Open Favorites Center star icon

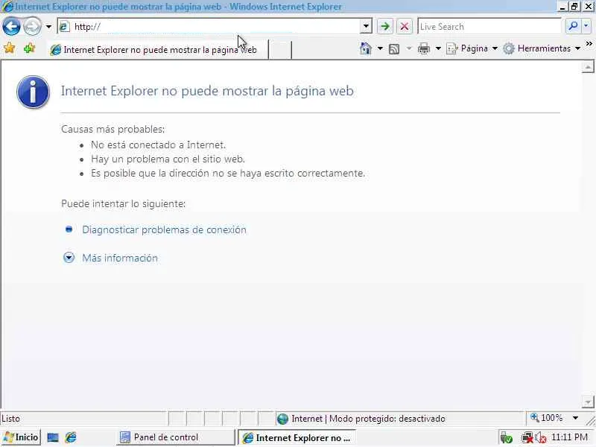[10, 48]
